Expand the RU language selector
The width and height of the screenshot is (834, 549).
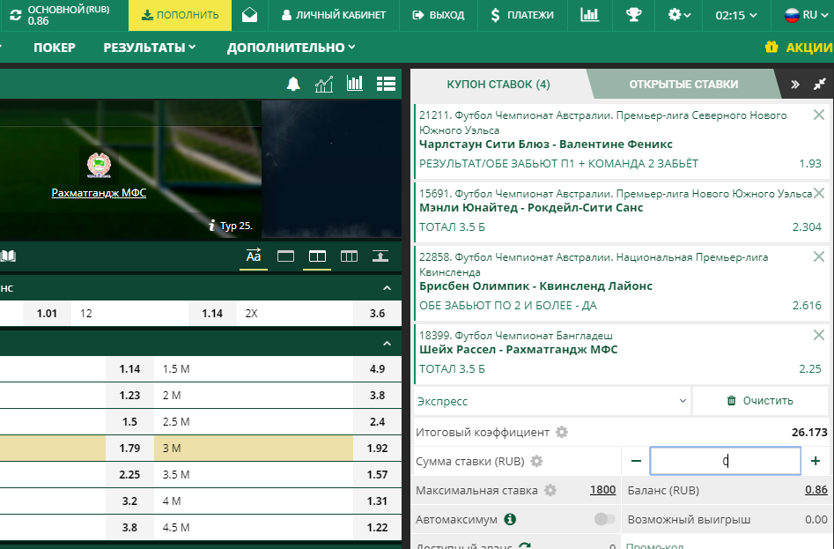coord(807,15)
